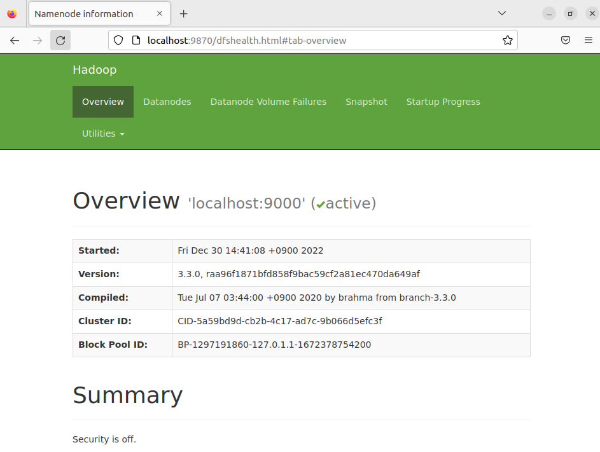Open the Pocket save icon
The image size is (600, 452).
point(566,40)
